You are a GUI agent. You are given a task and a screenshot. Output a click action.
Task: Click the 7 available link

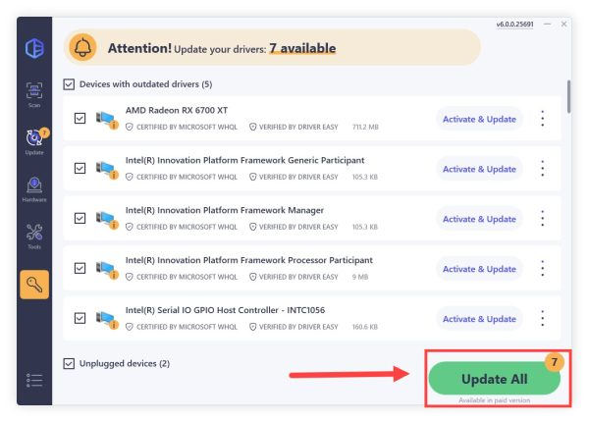point(302,48)
